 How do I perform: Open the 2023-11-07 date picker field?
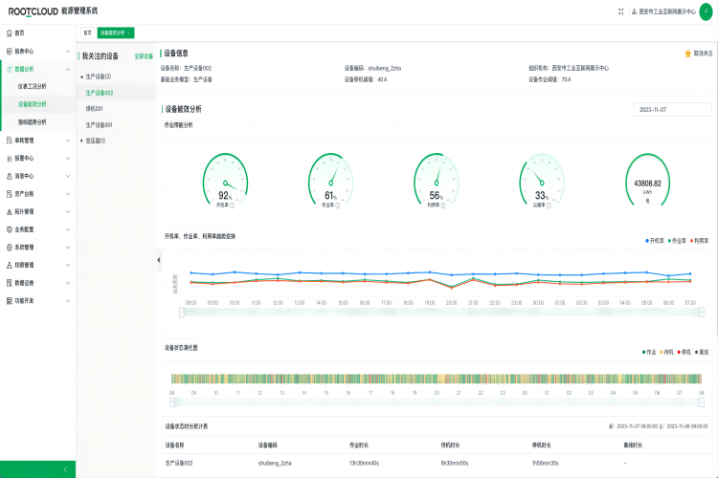673,110
